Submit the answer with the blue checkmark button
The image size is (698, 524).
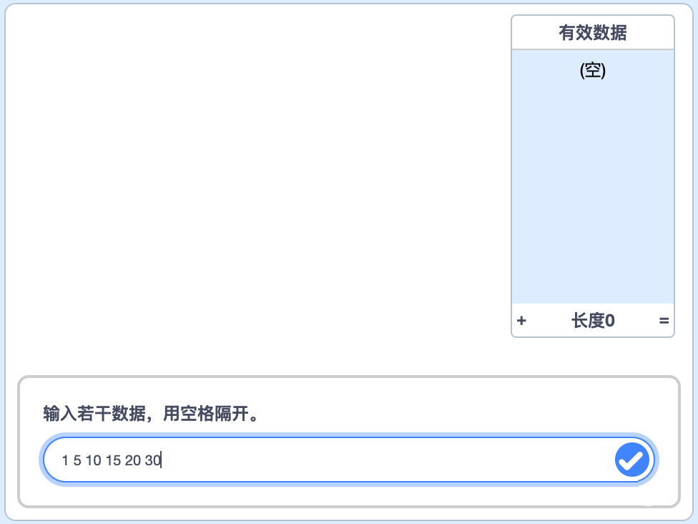[631, 460]
